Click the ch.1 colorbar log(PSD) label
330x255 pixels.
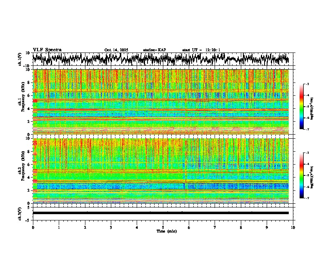click(x=312, y=109)
